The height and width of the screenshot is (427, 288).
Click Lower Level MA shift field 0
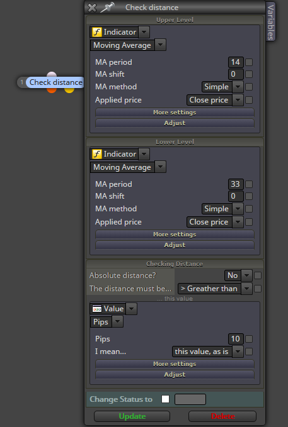click(x=236, y=196)
